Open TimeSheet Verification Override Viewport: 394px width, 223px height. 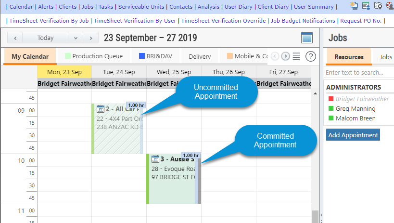pos(223,21)
